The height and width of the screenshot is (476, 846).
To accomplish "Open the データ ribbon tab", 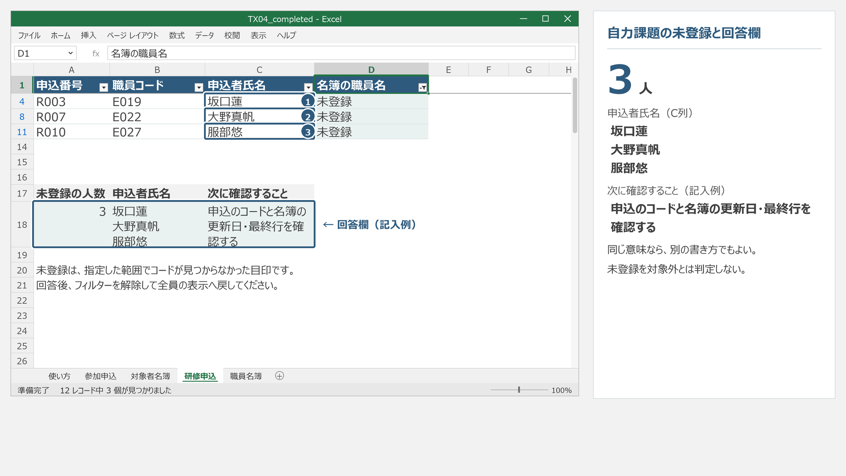I will pyautogui.click(x=204, y=35).
